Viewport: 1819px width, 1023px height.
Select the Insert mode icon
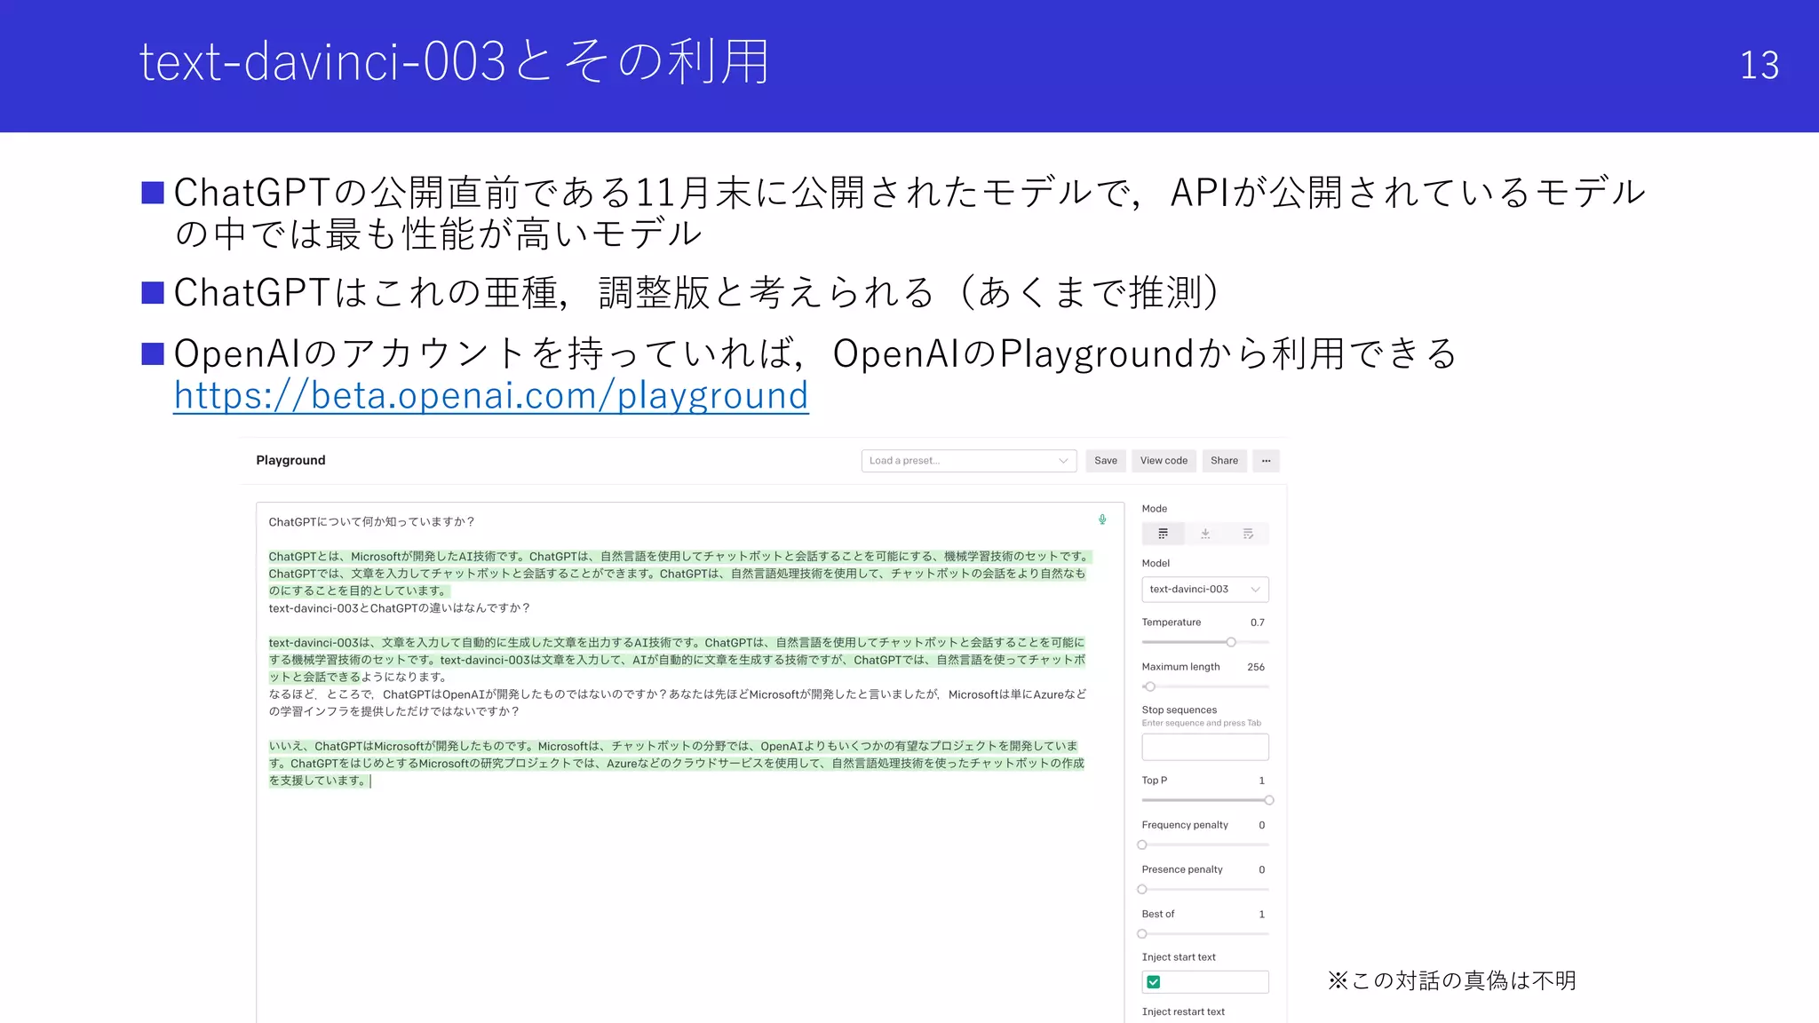pos(1205,534)
